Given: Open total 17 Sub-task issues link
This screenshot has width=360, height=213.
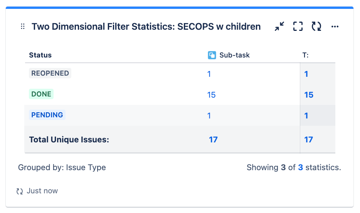Looking at the screenshot, I should tap(213, 140).
